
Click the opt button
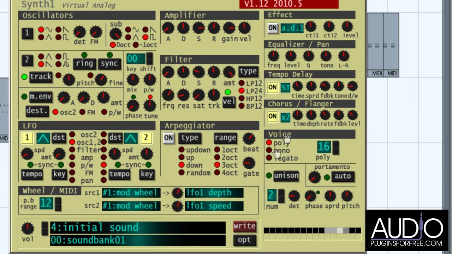244,240
